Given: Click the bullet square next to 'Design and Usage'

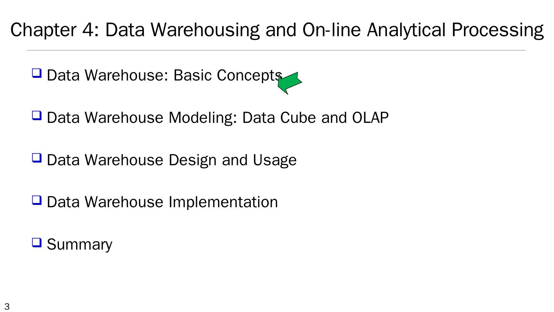Looking at the screenshot, I should pos(37,158).
